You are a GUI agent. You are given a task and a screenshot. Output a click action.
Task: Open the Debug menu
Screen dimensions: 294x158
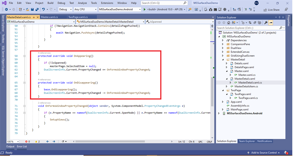pos(61,3)
